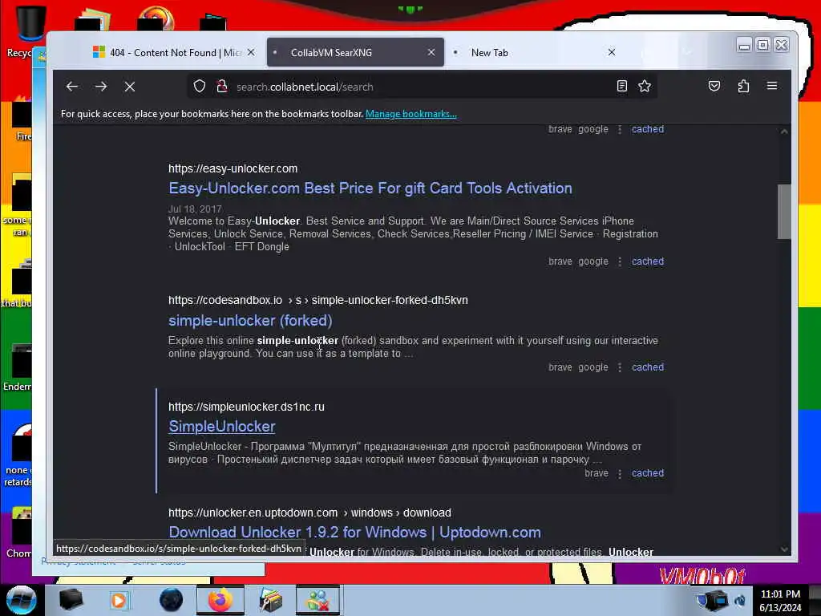The height and width of the screenshot is (616, 821).
Task: Open cached link for simple-unlocker forked result
Action: click(x=648, y=367)
